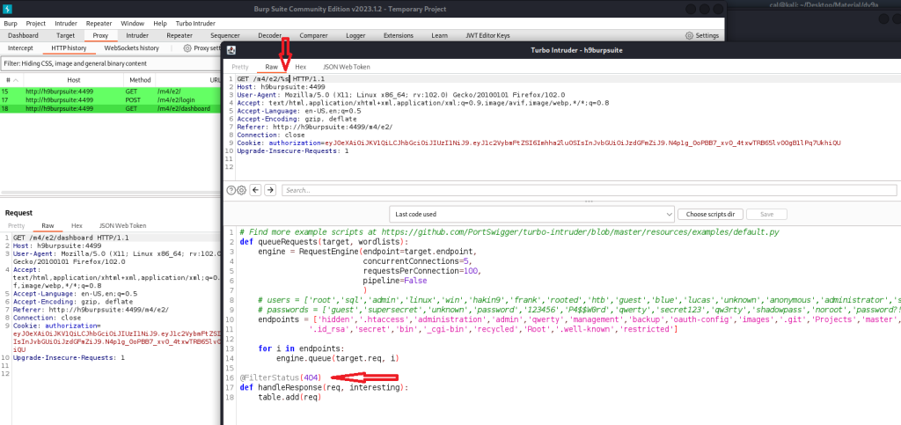901x425 pixels.
Task: Sort by the Host column header
Action: [x=74, y=80]
